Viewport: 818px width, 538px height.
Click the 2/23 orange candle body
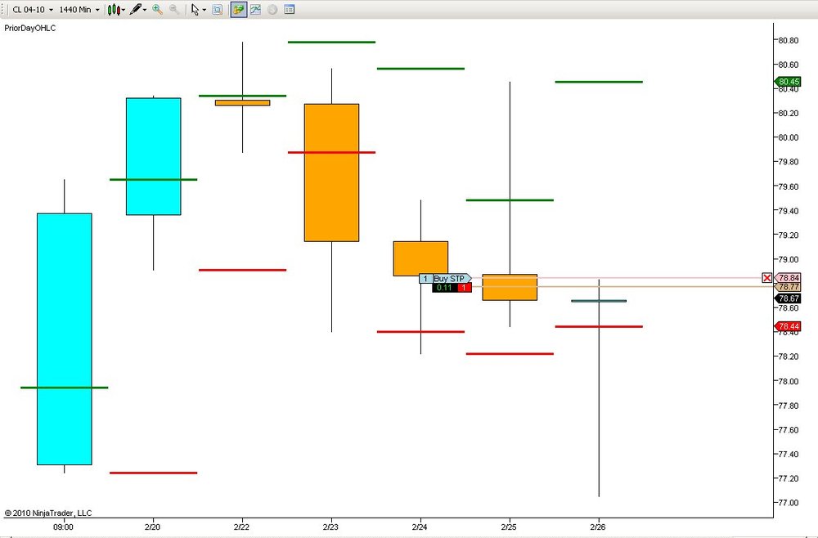(x=332, y=173)
